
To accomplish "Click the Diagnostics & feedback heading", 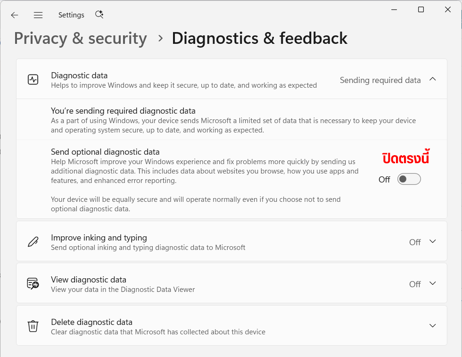I will click(260, 38).
